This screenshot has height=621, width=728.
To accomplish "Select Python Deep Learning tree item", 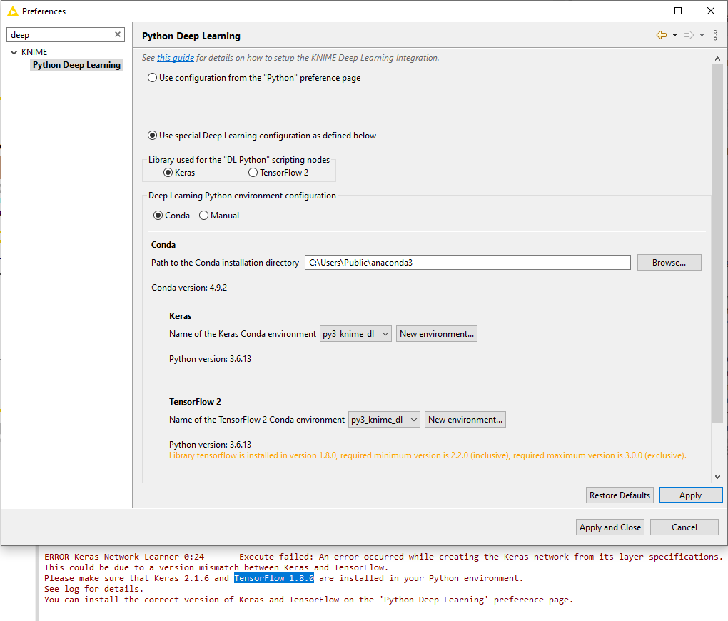I will (x=76, y=65).
